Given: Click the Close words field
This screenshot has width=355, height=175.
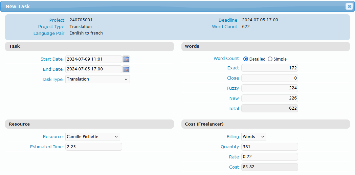Looking at the screenshot, I should tap(269, 78).
